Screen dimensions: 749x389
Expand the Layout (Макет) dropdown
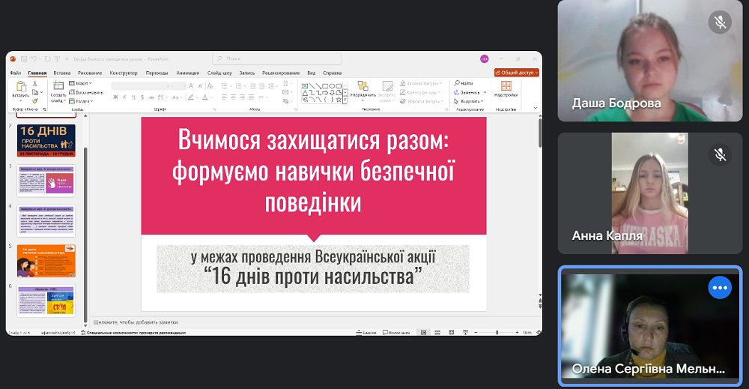pyautogui.click(x=80, y=83)
